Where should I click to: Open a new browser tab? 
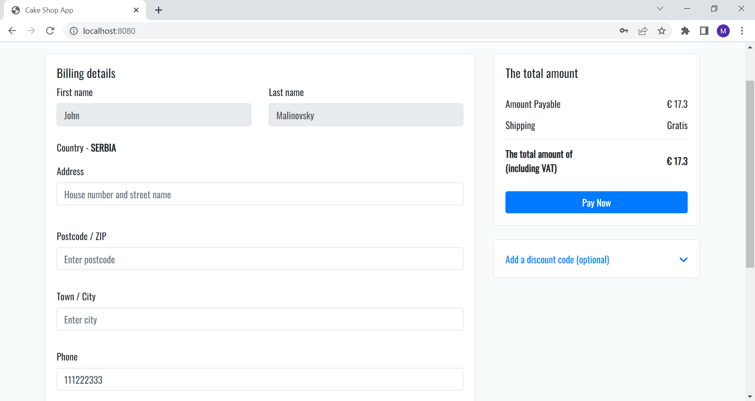159,10
